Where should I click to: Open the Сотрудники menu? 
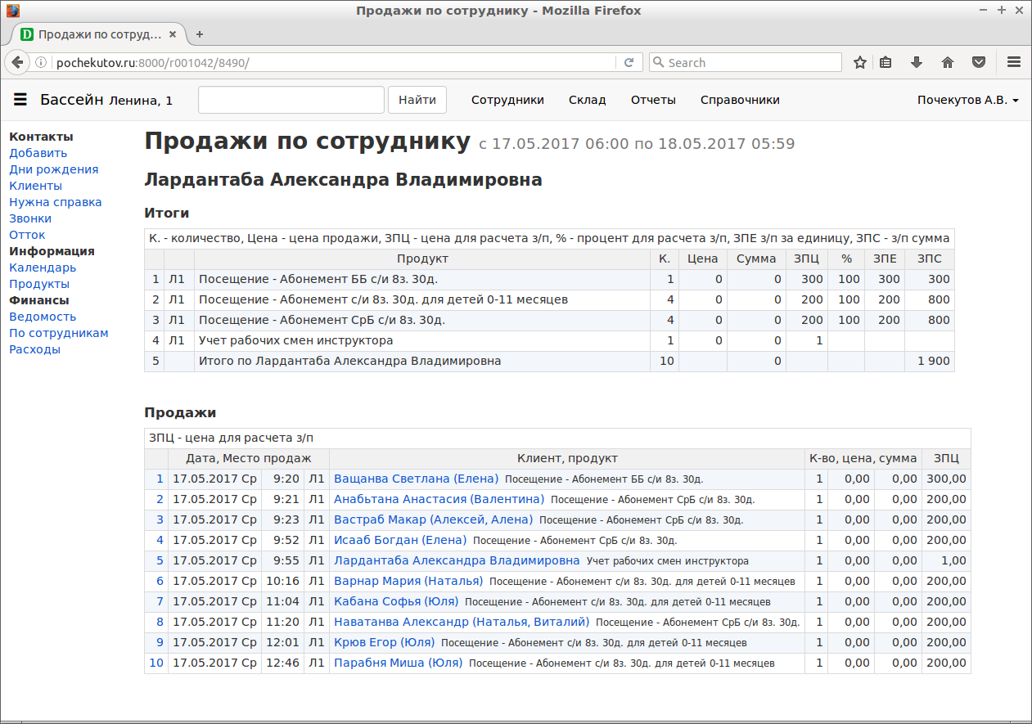507,100
